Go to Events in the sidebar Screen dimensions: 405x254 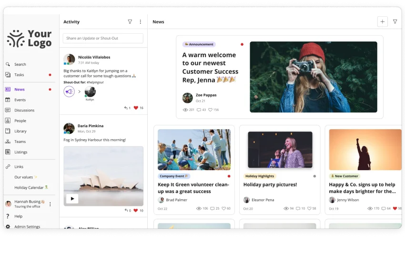coord(20,100)
